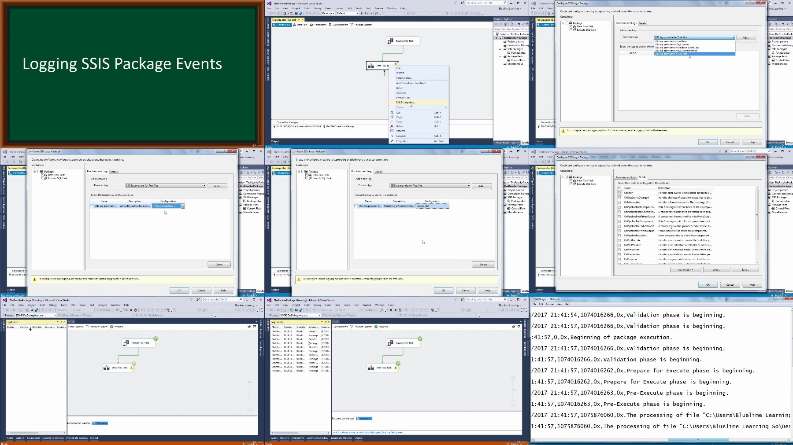
Task: Switch to Providers and Logs tab in the Details frame
Action: (626, 177)
